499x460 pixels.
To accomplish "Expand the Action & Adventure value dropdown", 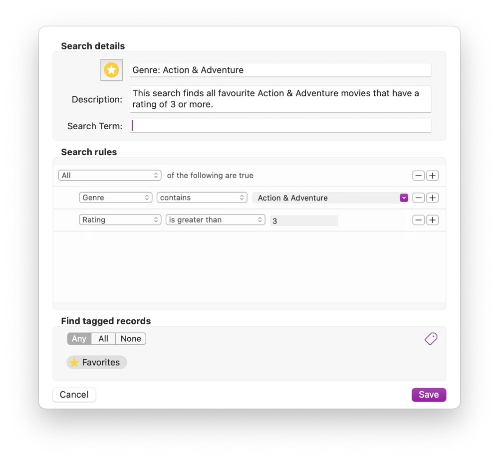I will (404, 198).
